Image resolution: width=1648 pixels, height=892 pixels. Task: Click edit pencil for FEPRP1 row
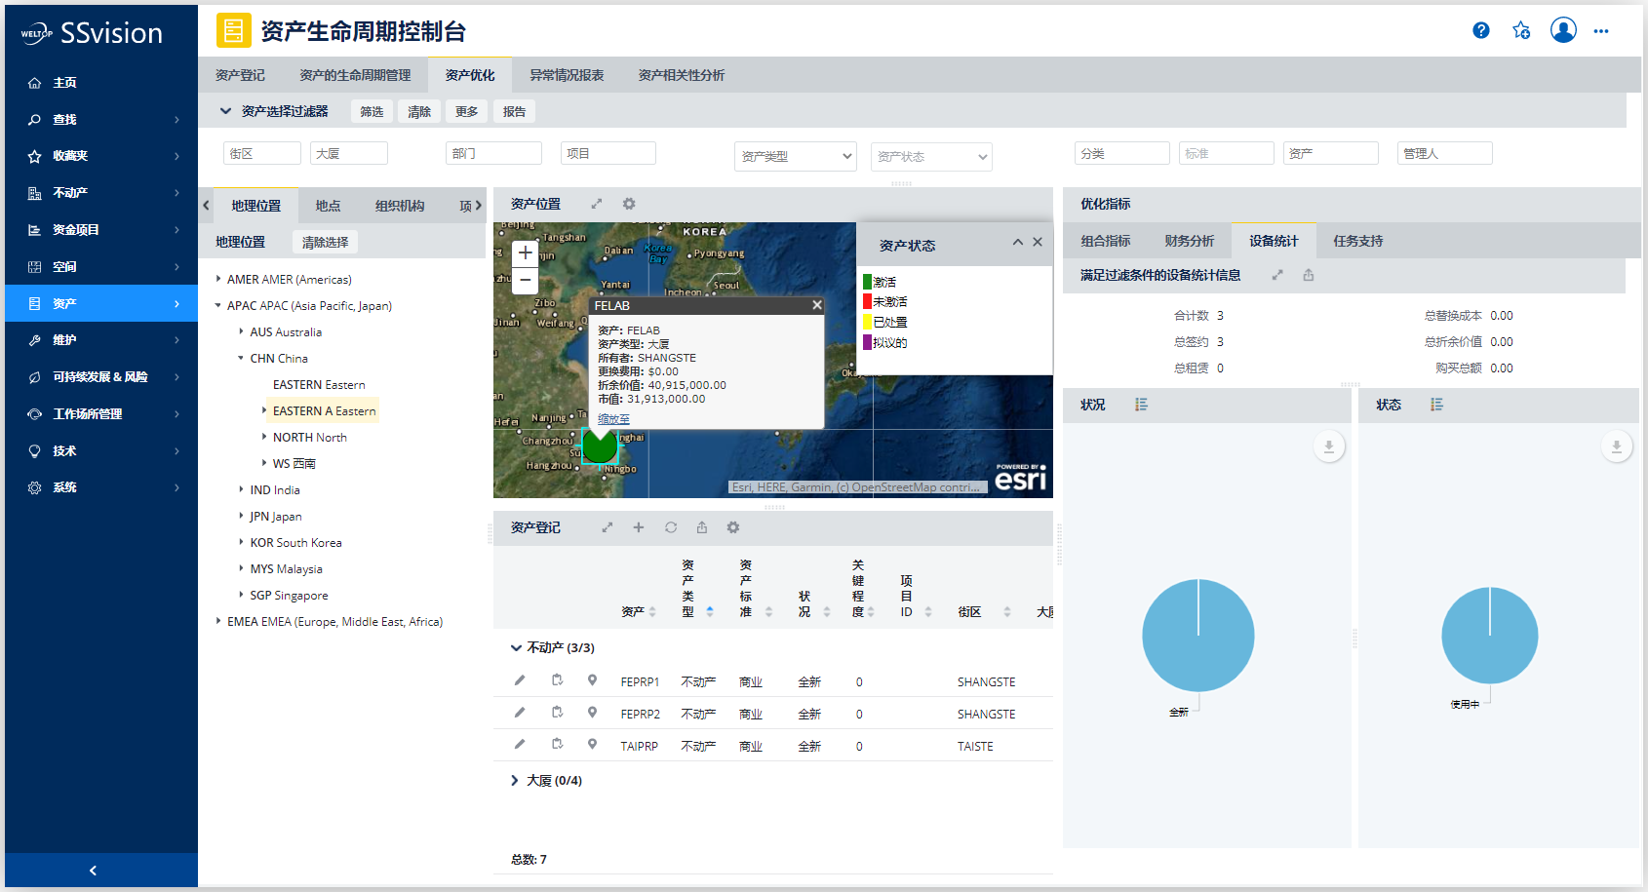[520, 680]
